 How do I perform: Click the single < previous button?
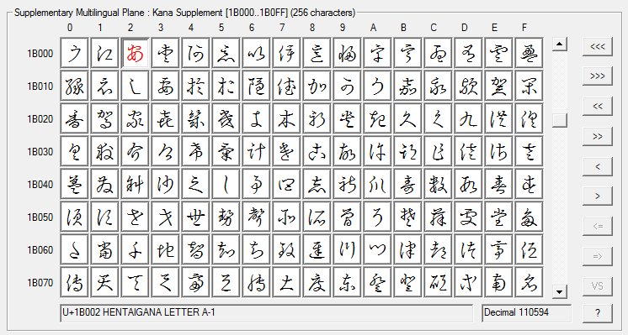point(597,166)
